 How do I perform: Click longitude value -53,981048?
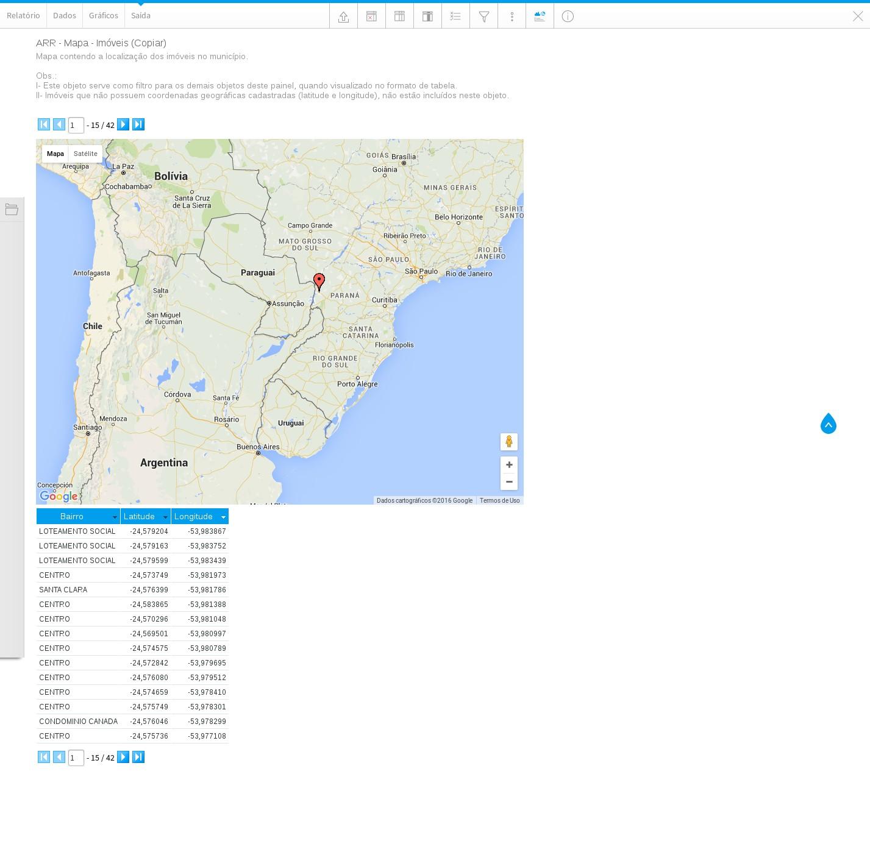(207, 619)
